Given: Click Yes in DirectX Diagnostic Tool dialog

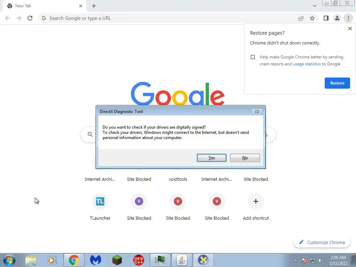Looking at the screenshot, I should point(211,158).
